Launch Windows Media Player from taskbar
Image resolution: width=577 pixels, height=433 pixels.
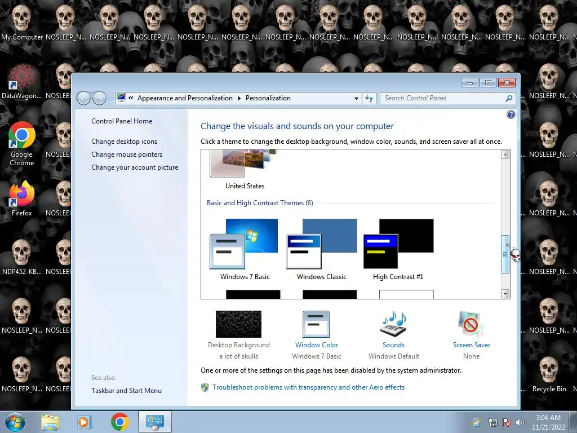(x=84, y=422)
